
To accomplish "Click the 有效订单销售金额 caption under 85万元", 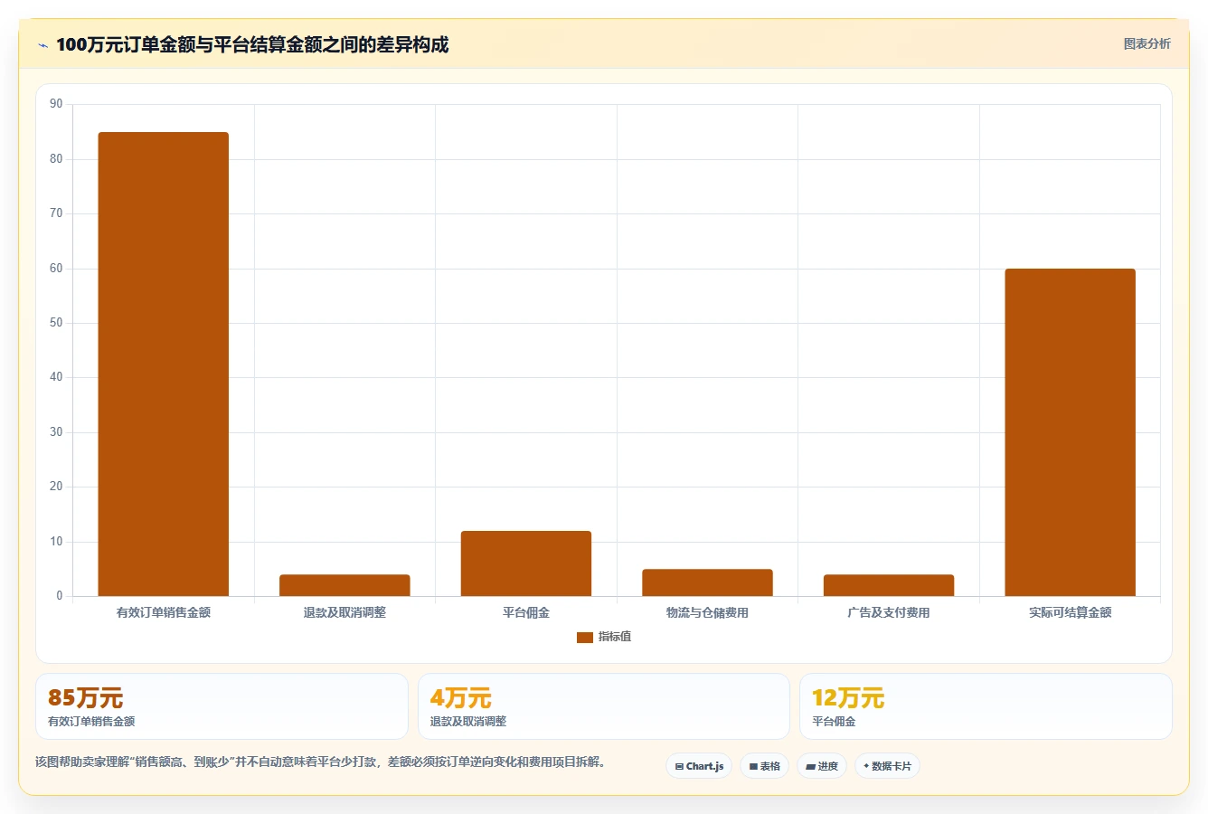I will [91, 722].
